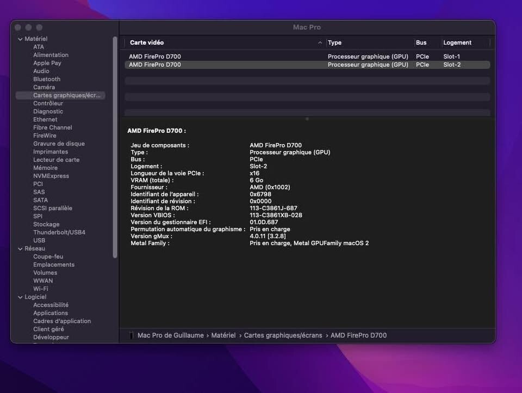Click the ROM revision 113-C3861J-687
This screenshot has width=522, height=393.
point(274,208)
